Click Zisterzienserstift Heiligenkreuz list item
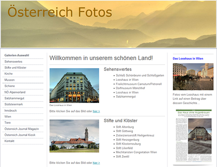Viewport: 217px width, 167px height. tap(135, 135)
